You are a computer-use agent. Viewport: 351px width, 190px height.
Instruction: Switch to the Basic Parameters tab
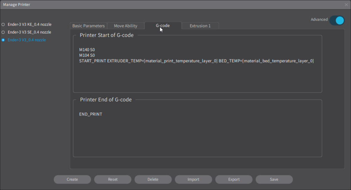[88, 26]
